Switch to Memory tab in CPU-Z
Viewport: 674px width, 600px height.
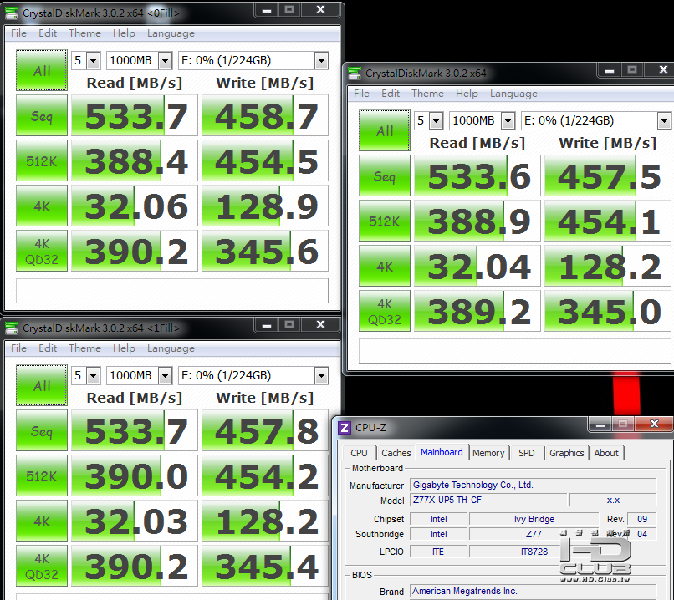point(488,453)
